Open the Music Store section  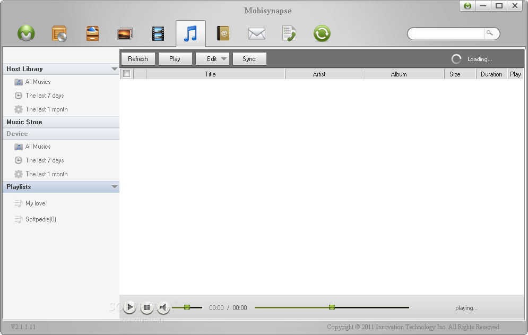[61, 122]
